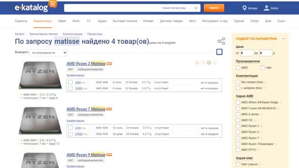Check the AMD Ryzen 3 series filter
The image size is (299, 168).
[x=238, y=126]
